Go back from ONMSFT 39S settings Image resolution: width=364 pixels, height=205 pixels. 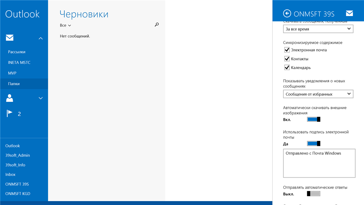click(287, 14)
